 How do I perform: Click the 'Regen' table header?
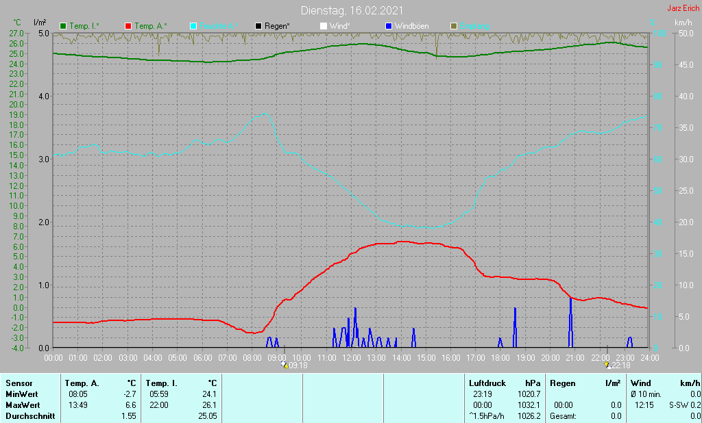pos(563,383)
